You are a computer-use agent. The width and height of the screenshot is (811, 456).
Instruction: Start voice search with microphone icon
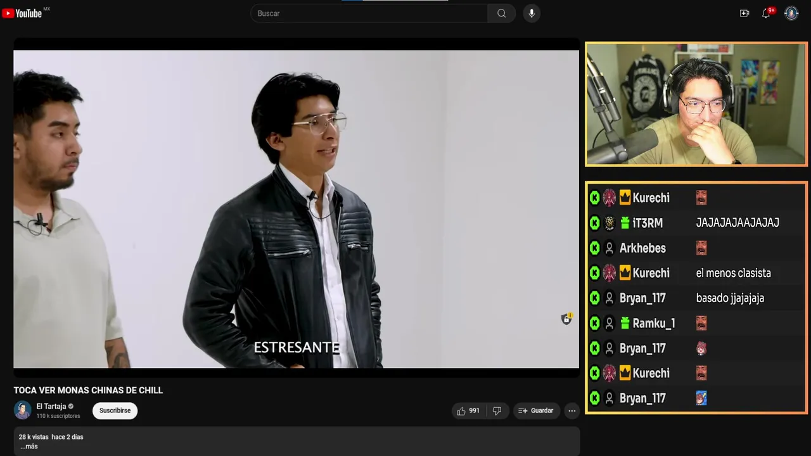click(x=532, y=13)
